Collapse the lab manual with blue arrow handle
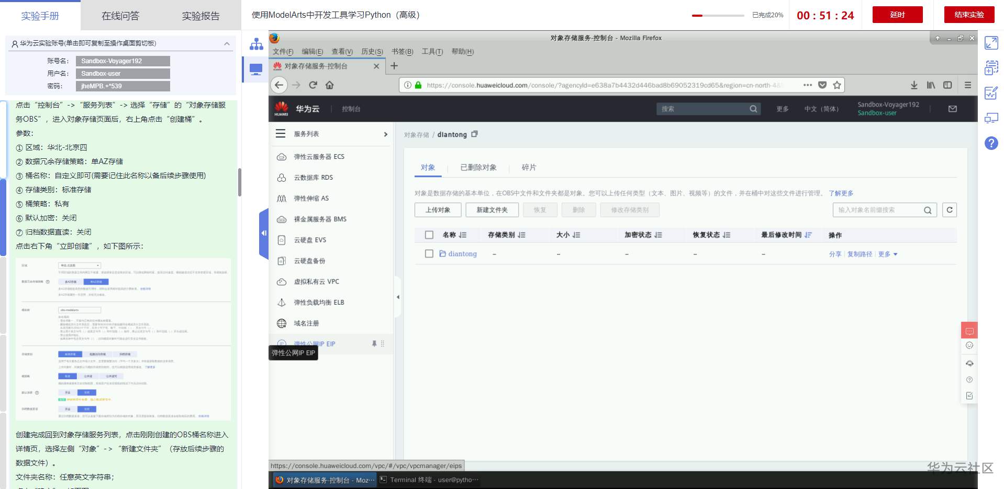 pyautogui.click(x=264, y=233)
